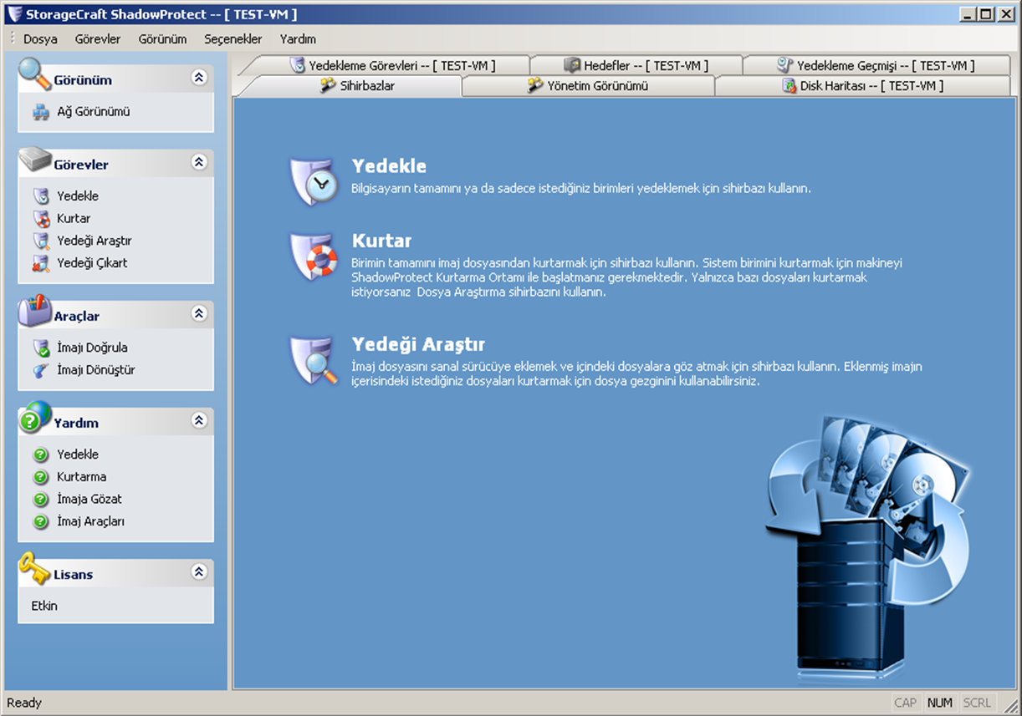Click the Kurtar wizard lifebuoy icon

314,256
